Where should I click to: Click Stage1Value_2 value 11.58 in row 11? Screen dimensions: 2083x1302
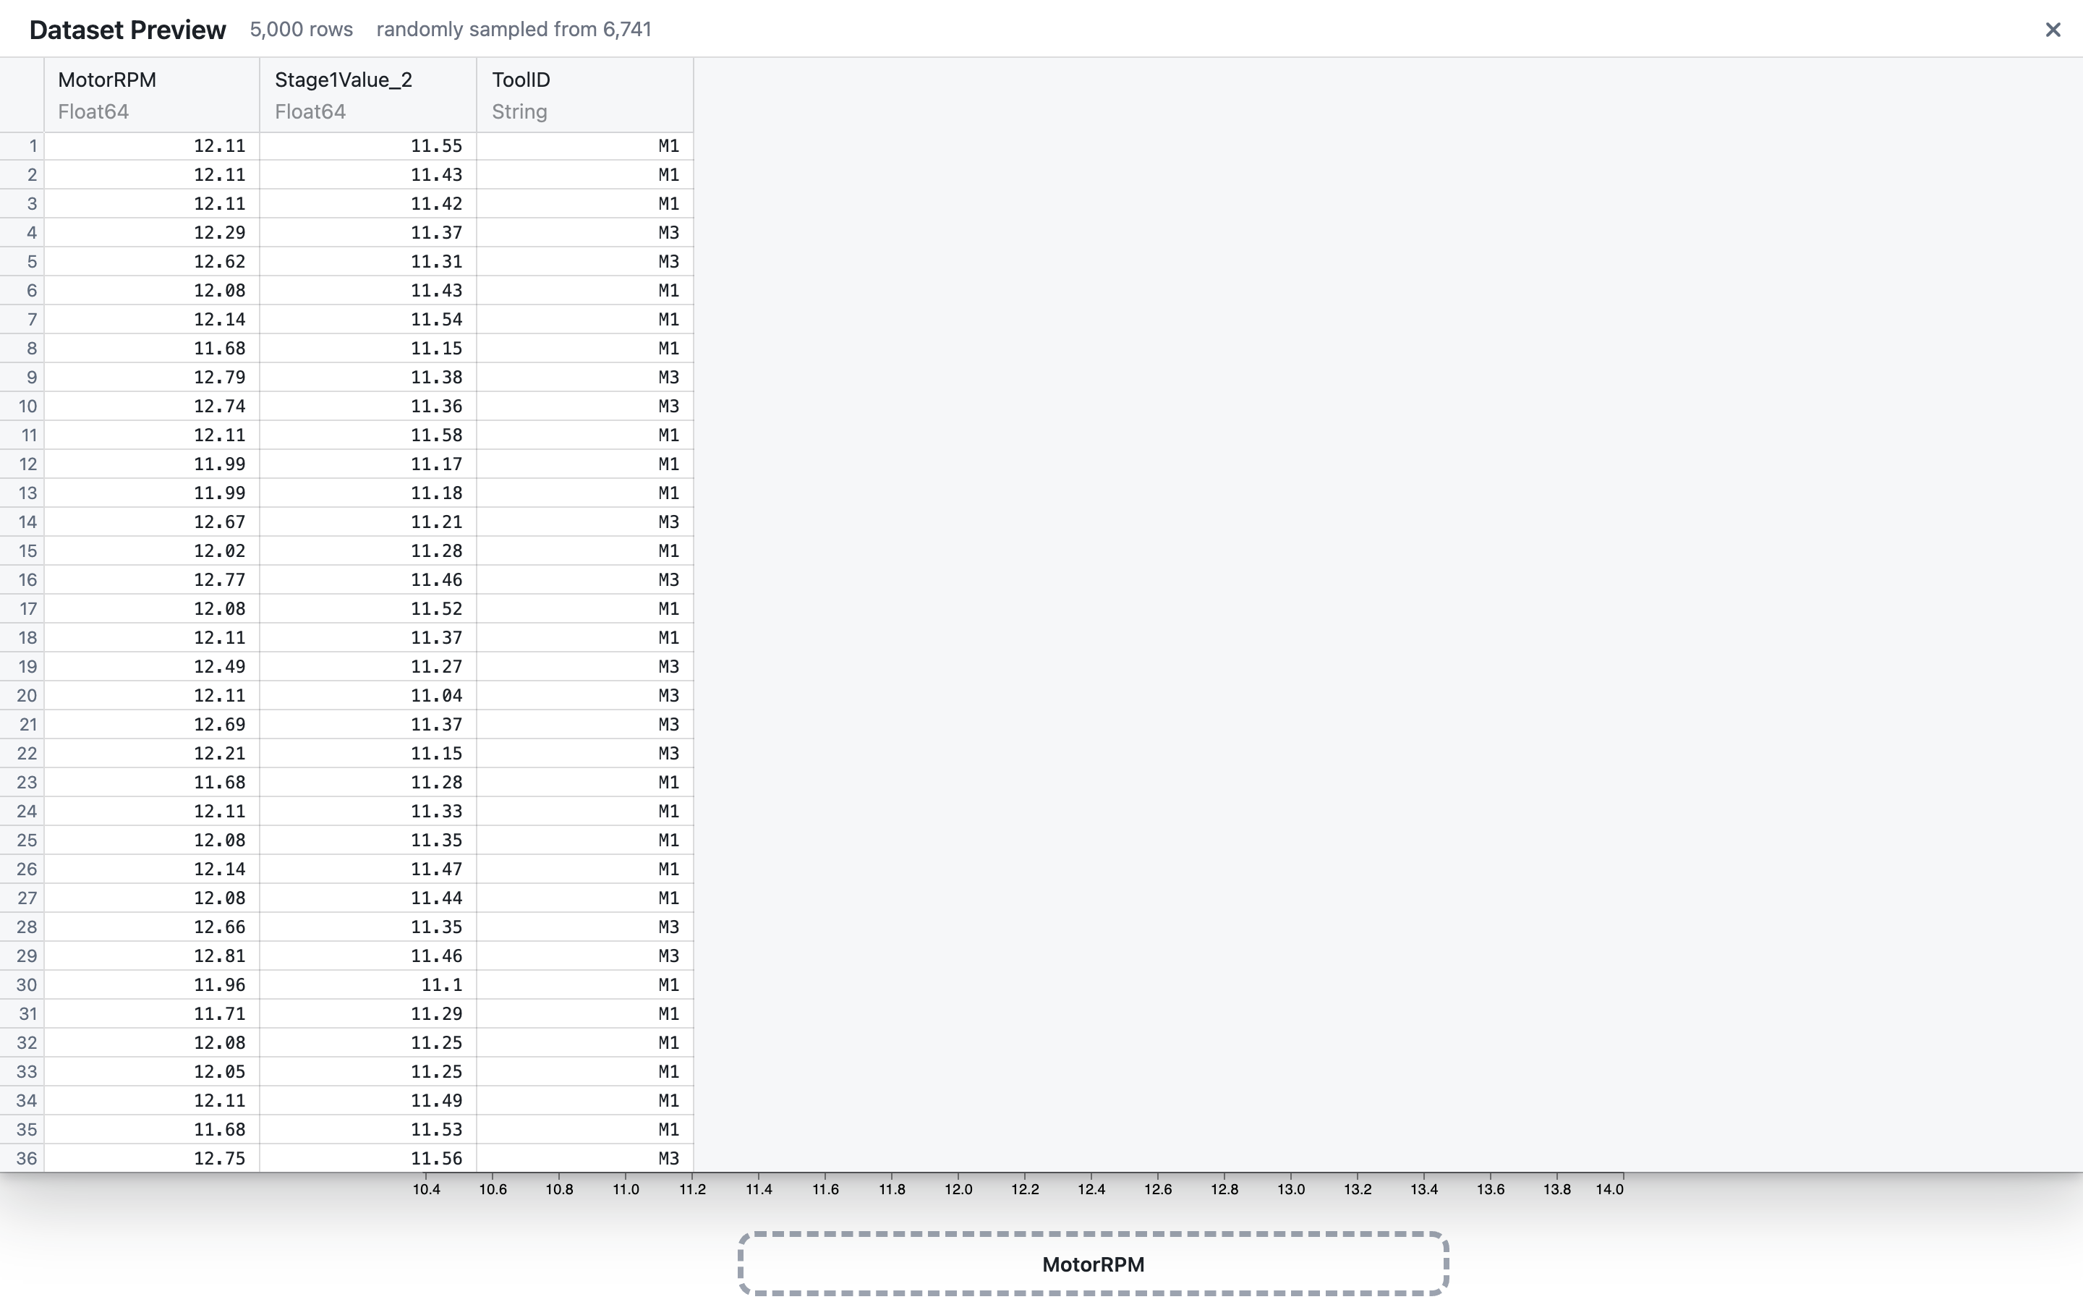[x=435, y=435]
